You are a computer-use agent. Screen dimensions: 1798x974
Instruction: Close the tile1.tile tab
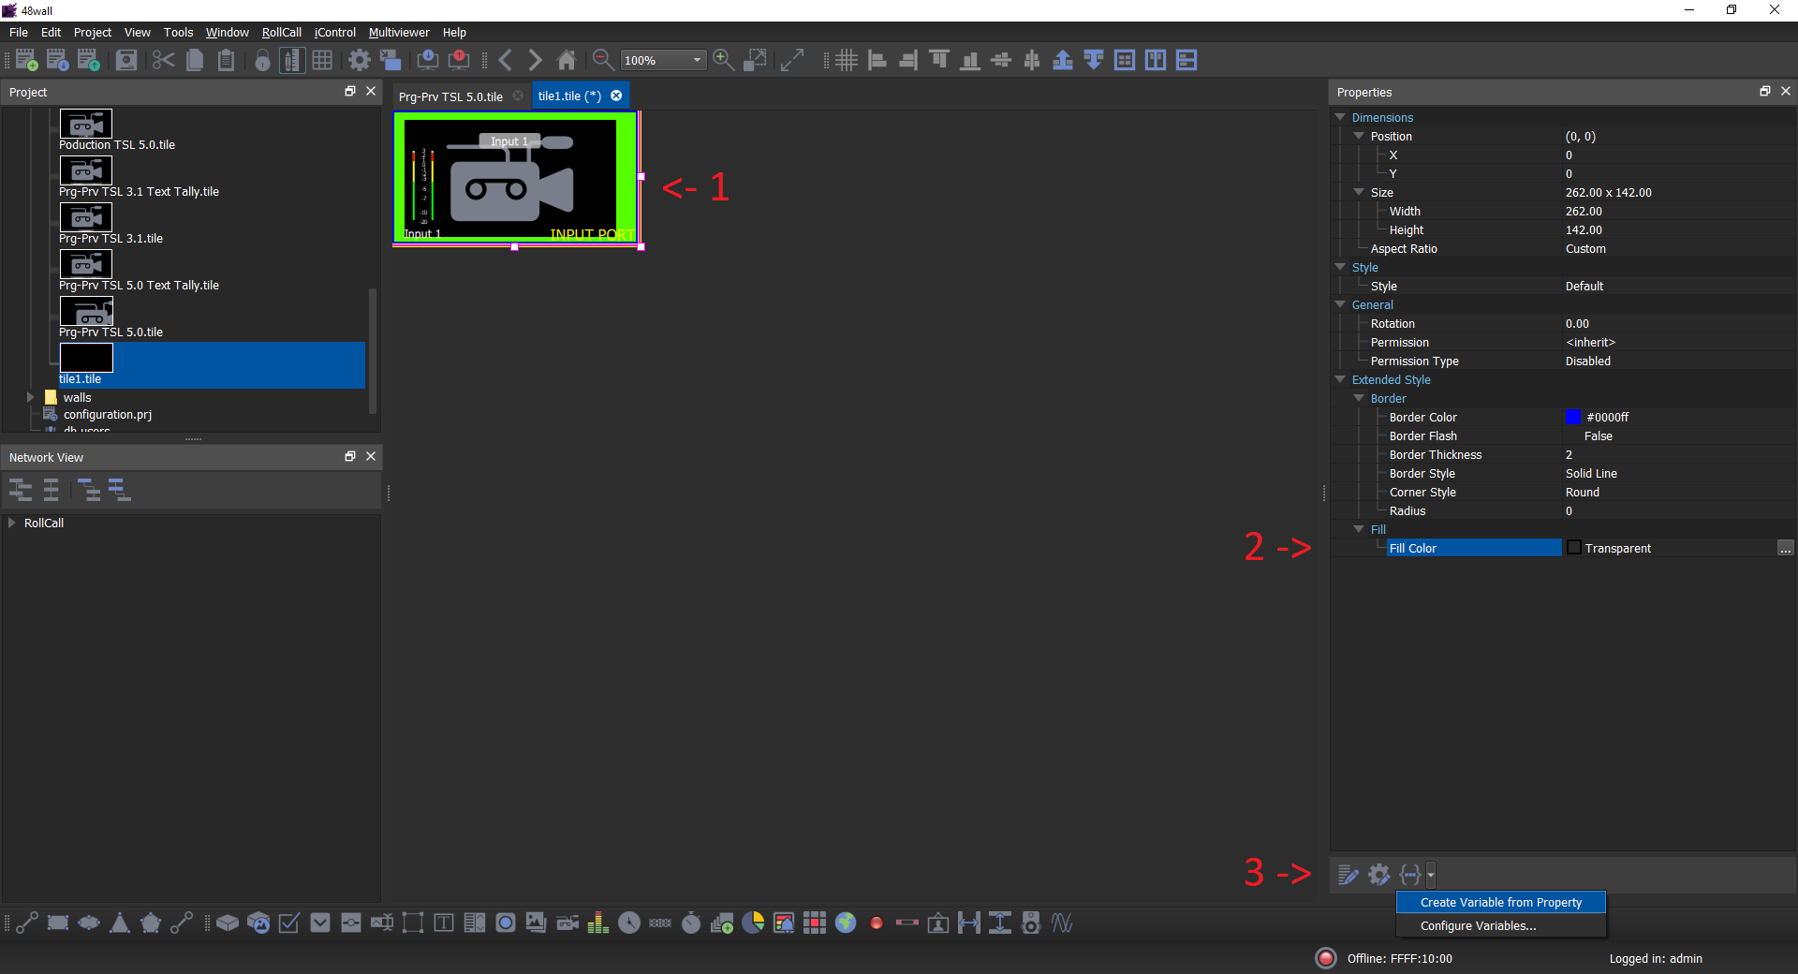pos(616,96)
